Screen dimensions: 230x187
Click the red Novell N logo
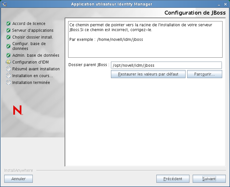click(x=18, y=110)
